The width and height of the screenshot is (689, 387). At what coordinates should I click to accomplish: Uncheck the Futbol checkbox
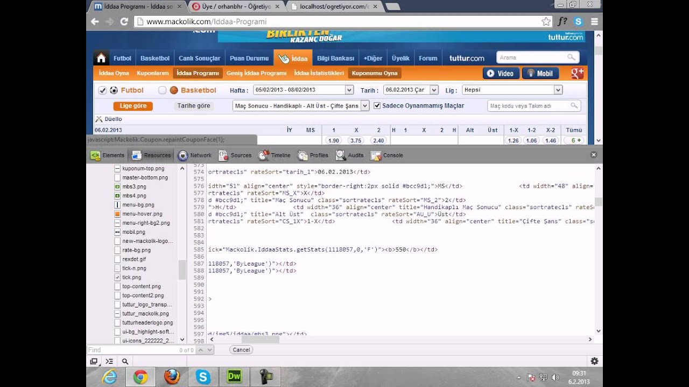point(102,90)
